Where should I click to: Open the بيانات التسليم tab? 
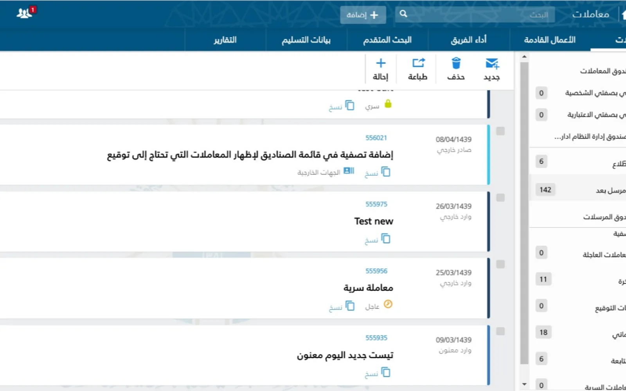pos(306,40)
